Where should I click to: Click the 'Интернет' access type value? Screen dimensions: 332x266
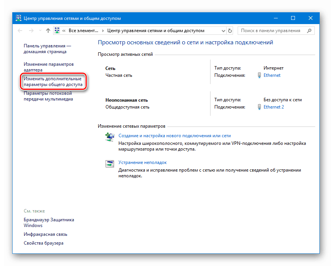point(273,68)
